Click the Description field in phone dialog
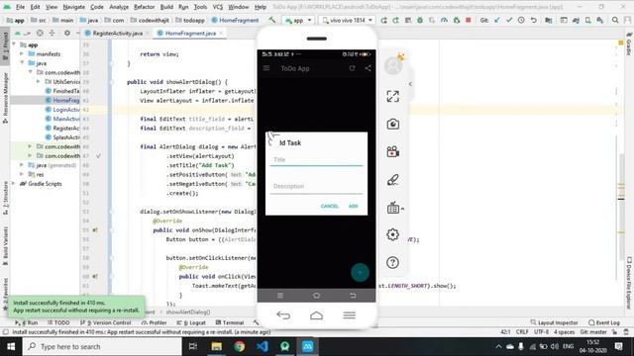634x356 pixels. (x=316, y=187)
